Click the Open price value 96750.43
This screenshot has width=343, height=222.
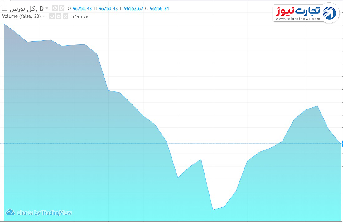[x=82, y=9]
